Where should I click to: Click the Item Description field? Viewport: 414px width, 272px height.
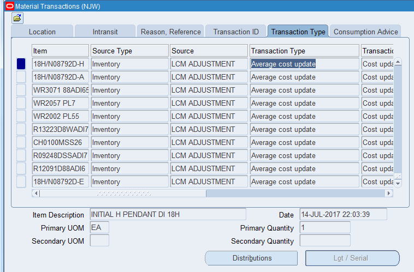(x=168, y=214)
